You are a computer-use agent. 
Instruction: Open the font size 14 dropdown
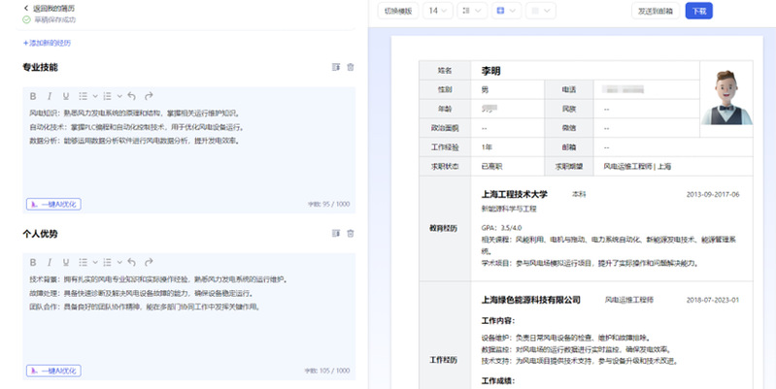(439, 11)
